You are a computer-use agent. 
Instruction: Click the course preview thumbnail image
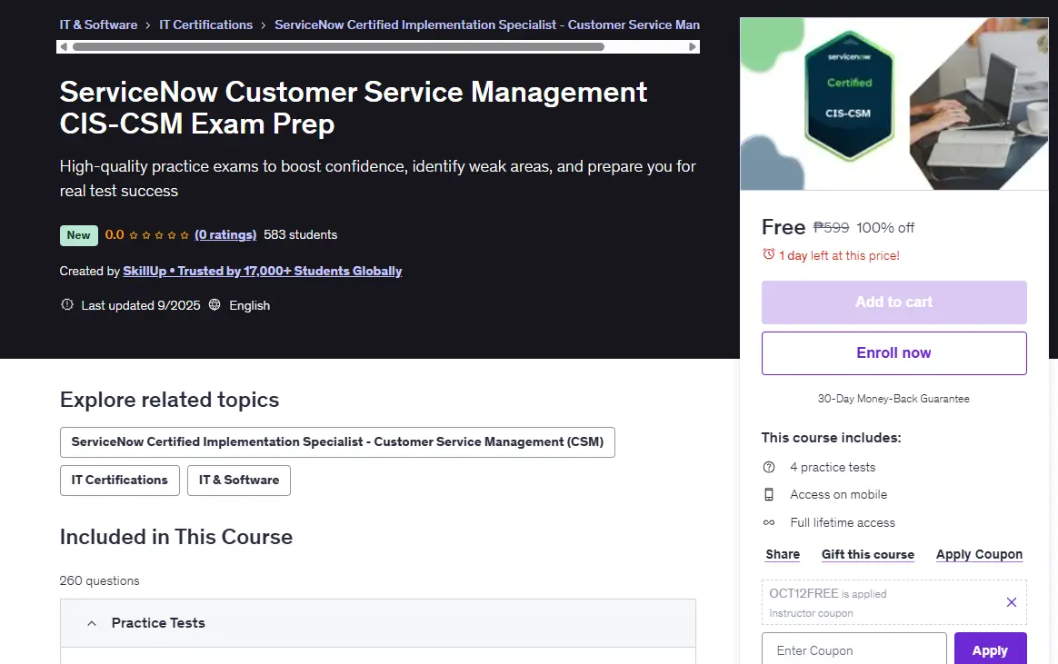tap(894, 104)
